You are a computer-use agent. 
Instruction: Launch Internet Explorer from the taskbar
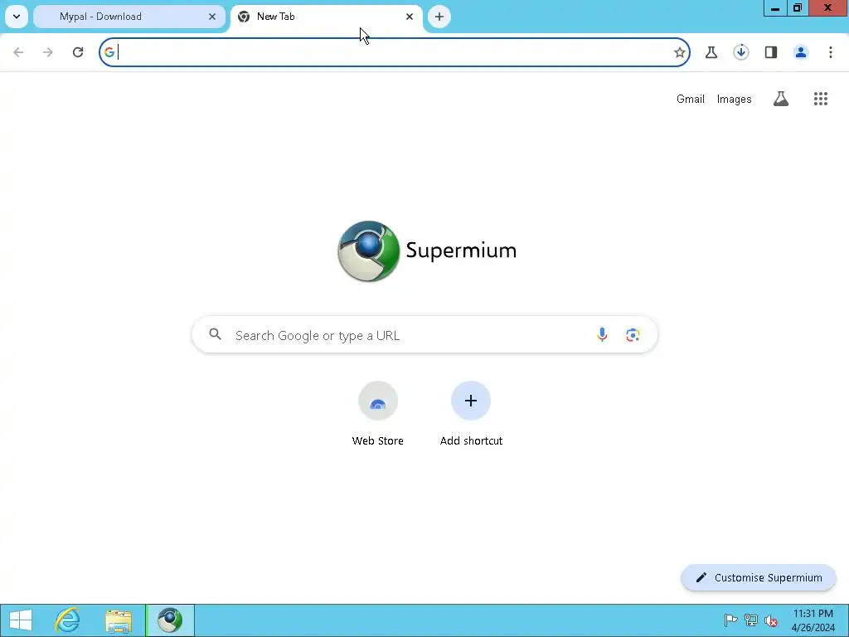(68, 620)
